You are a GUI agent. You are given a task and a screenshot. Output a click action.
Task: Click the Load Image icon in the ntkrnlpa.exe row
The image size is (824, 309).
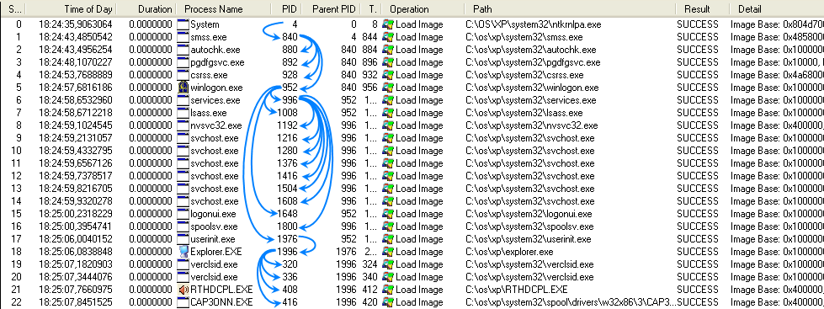(x=388, y=24)
